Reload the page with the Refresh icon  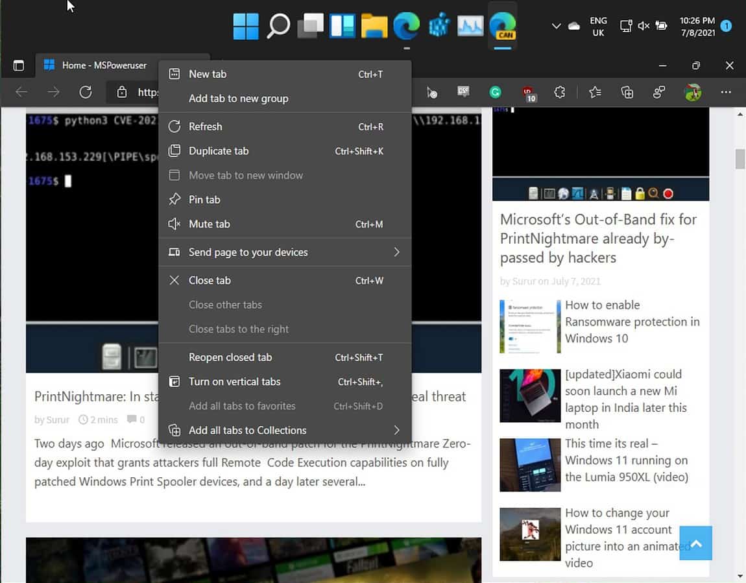click(x=86, y=92)
